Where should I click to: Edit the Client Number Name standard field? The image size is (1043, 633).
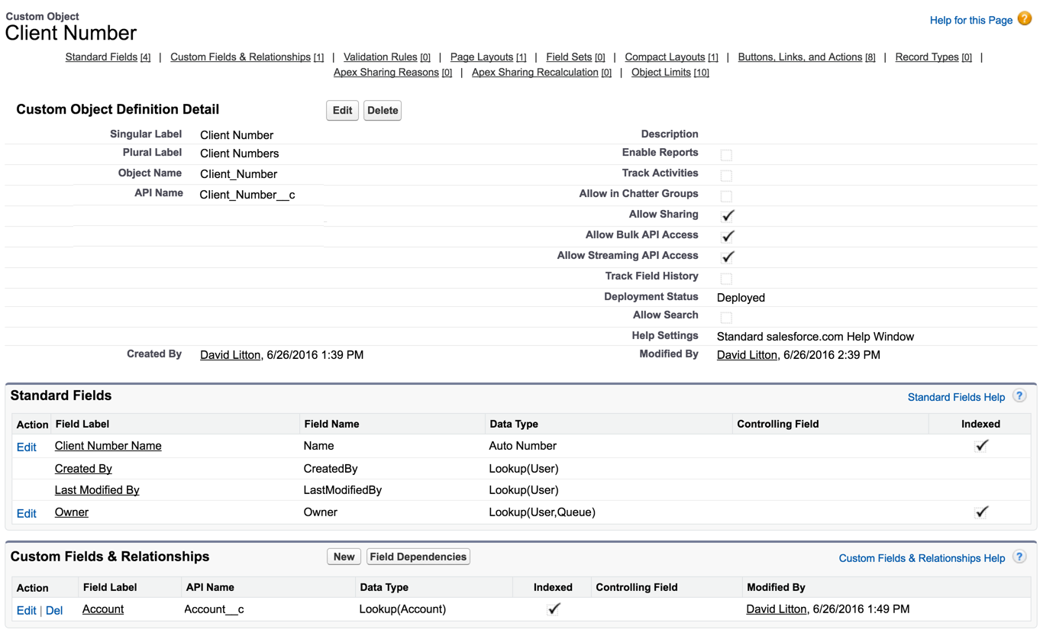(x=27, y=447)
